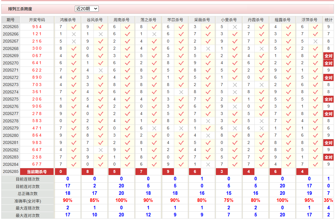This screenshot has height=222, width=336.
Task: Click 全对 badge in row 2026283
Action: [x=329, y=157]
